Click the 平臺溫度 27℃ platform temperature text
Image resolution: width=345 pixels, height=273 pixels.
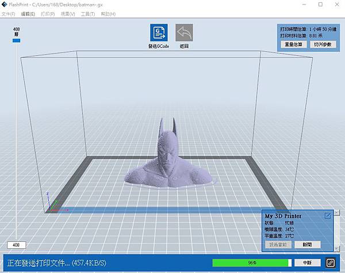(279, 236)
